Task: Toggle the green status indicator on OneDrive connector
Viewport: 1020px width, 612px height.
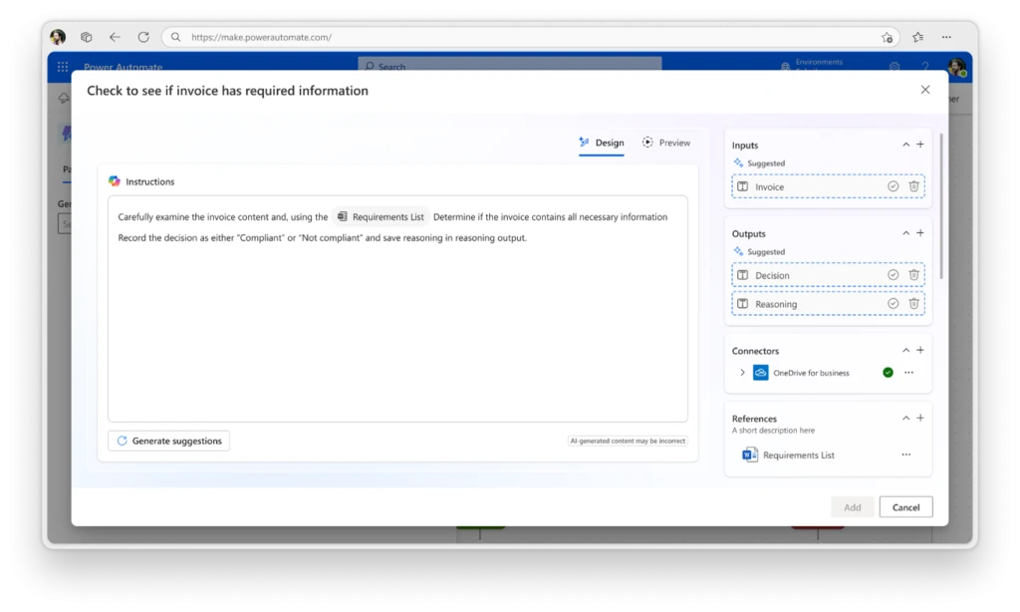Action: (887, 372)
